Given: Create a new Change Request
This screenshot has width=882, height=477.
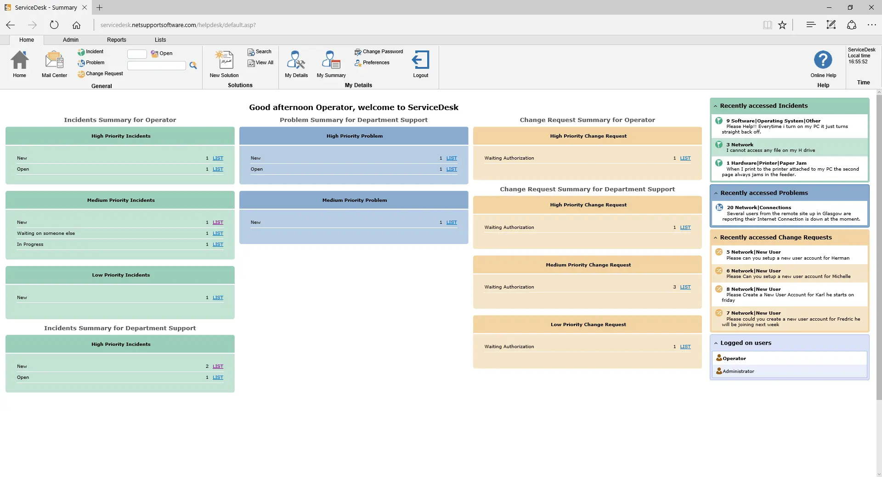Looking at the screenshot, I should pyautogui.click(x=100, y=73).
